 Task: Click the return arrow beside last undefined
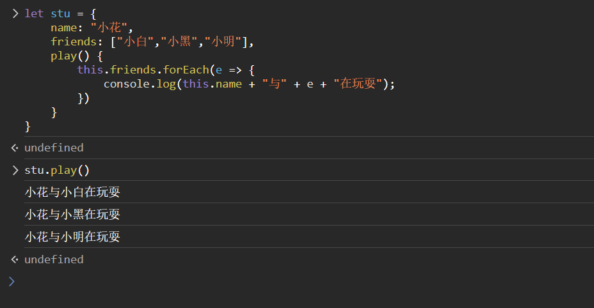click(x=15, y=259)
